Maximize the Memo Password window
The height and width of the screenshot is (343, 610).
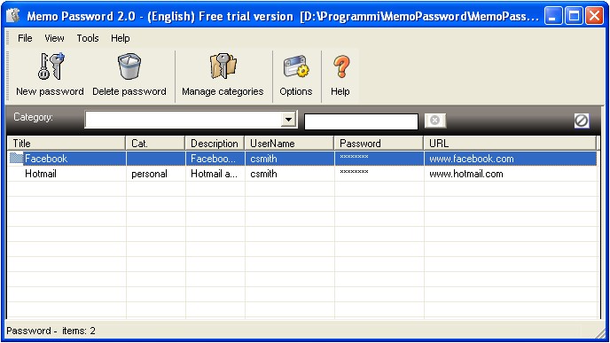tap(574, 16)
